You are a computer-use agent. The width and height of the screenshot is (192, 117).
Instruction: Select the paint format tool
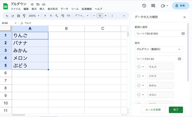[24, 16]
